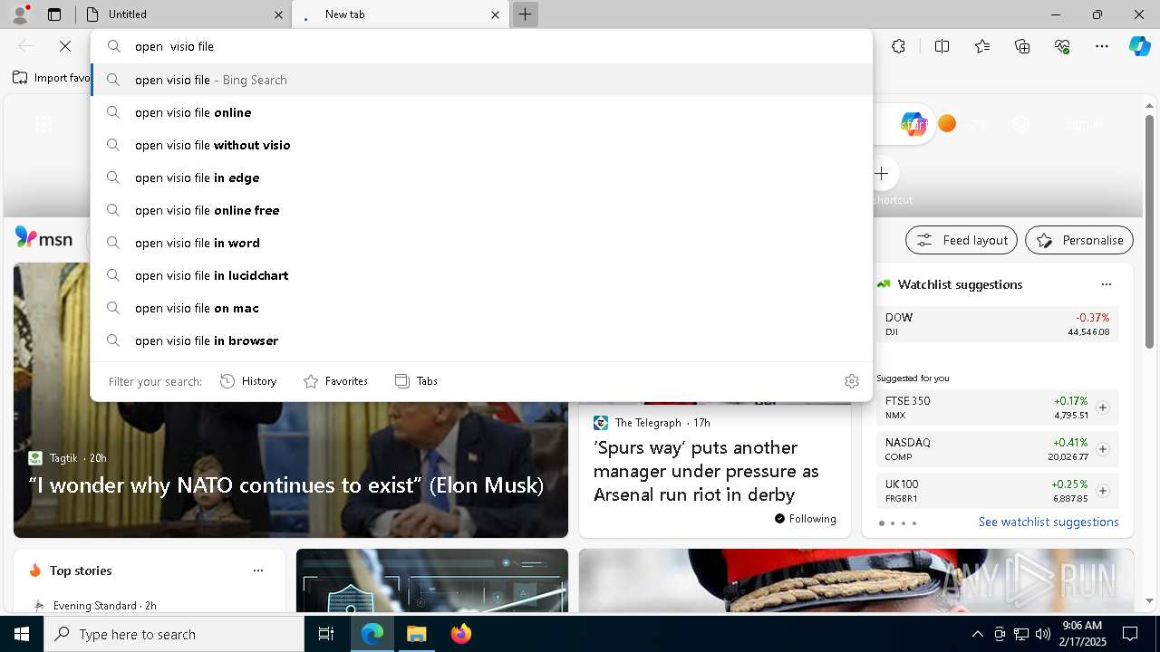Click the page vertical scrollbar
This screenshot has height=652, width=1160.
(x=1149, y=231)
